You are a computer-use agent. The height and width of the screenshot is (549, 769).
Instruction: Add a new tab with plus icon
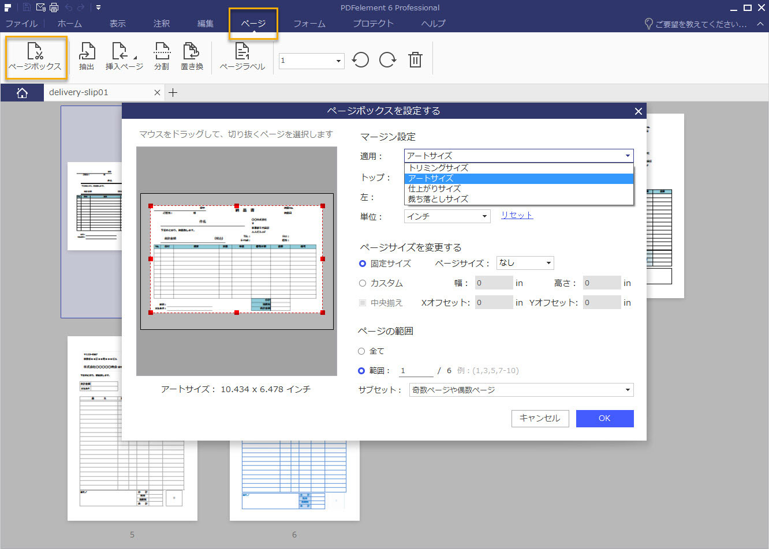point(173,93)
